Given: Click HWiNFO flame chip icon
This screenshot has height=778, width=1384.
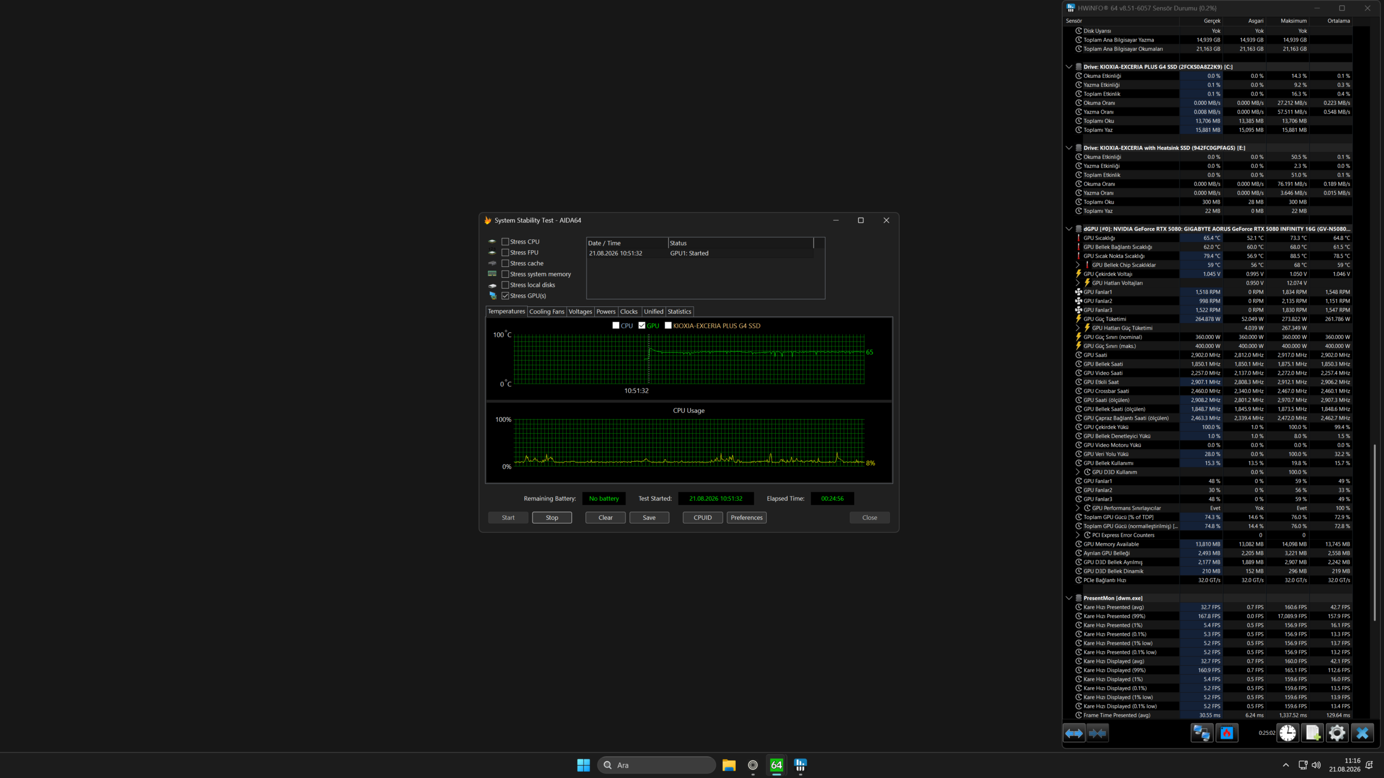Looking at the screenshot, I should point(1227,733).
